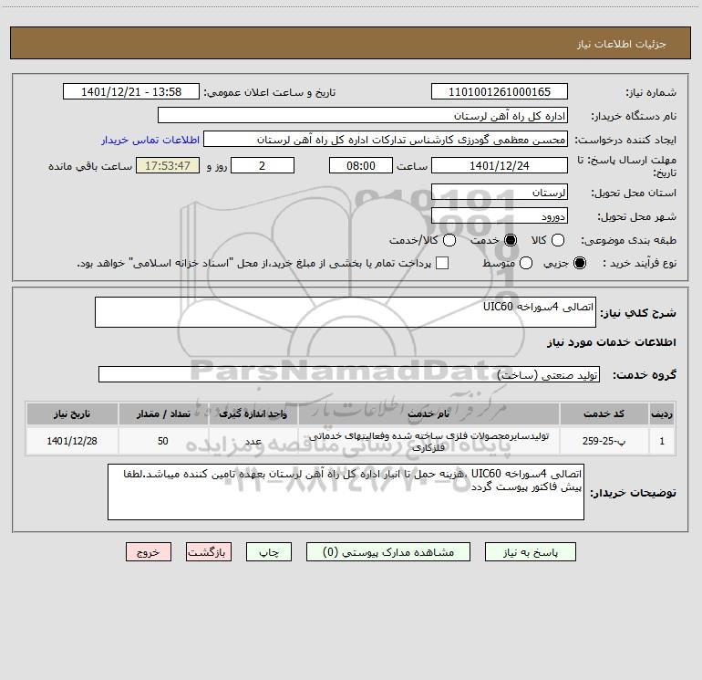
Task: Click the row number cell 1
Action: pyautogui.click(x=662, y=441)
